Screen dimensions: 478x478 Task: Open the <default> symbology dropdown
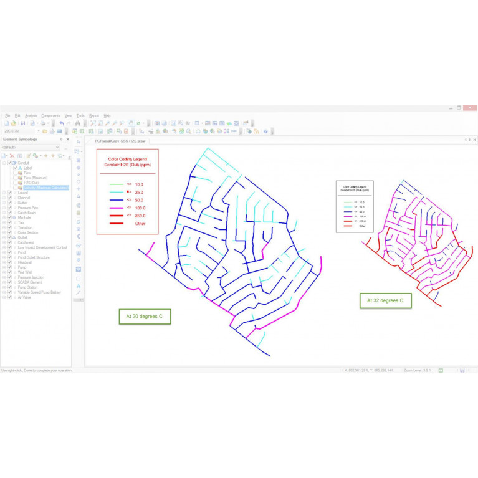pos(58,148)
